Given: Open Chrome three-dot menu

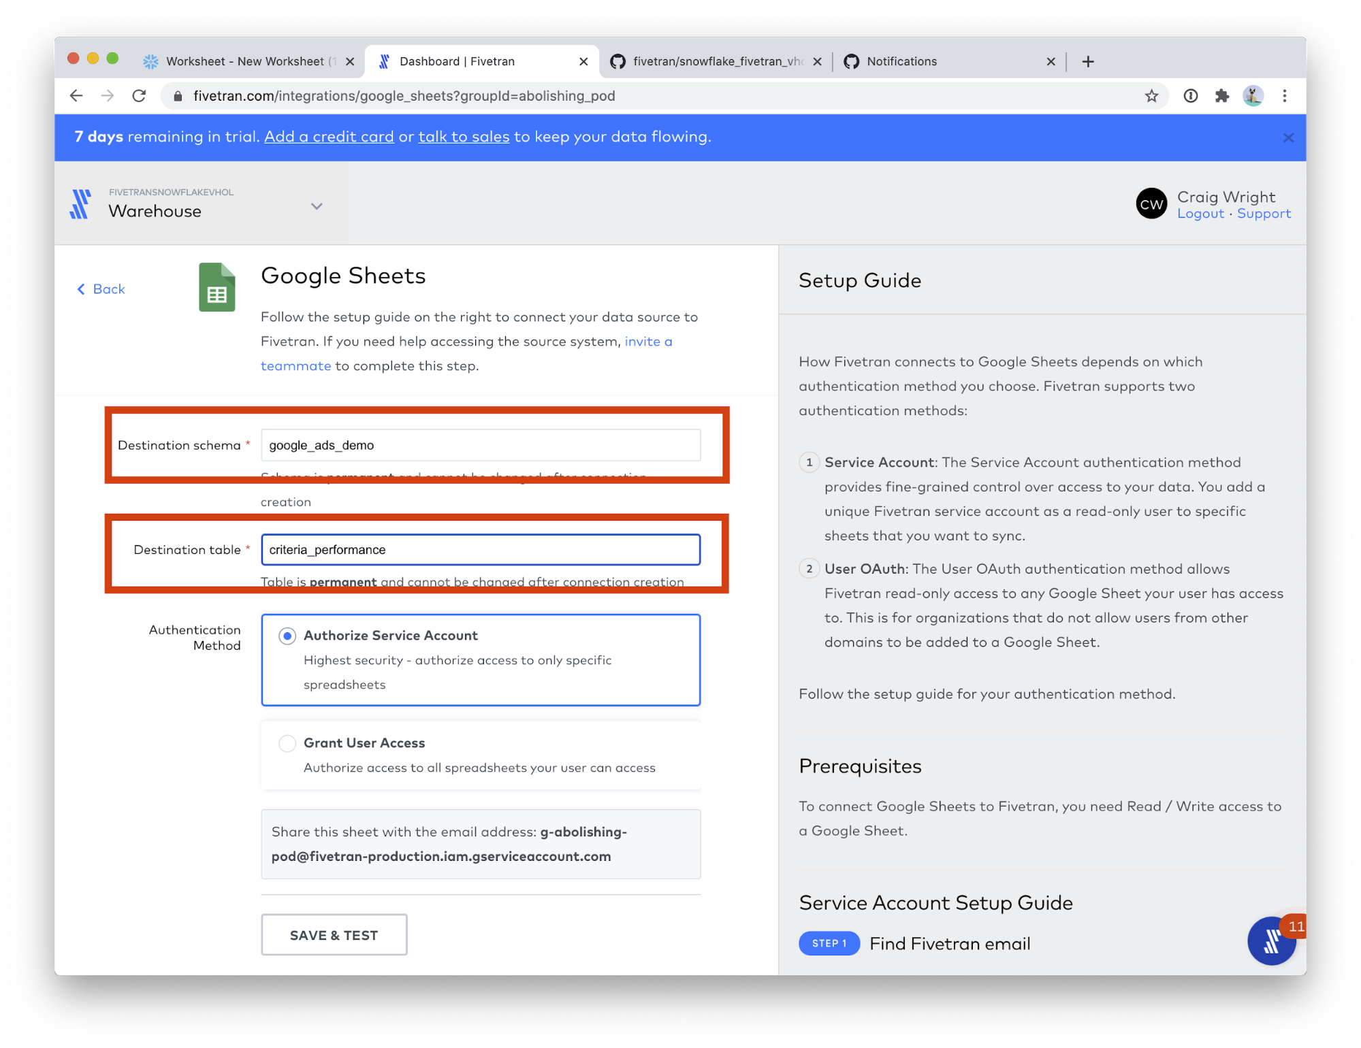Looking at the screenshot, I should point(1285,96).
